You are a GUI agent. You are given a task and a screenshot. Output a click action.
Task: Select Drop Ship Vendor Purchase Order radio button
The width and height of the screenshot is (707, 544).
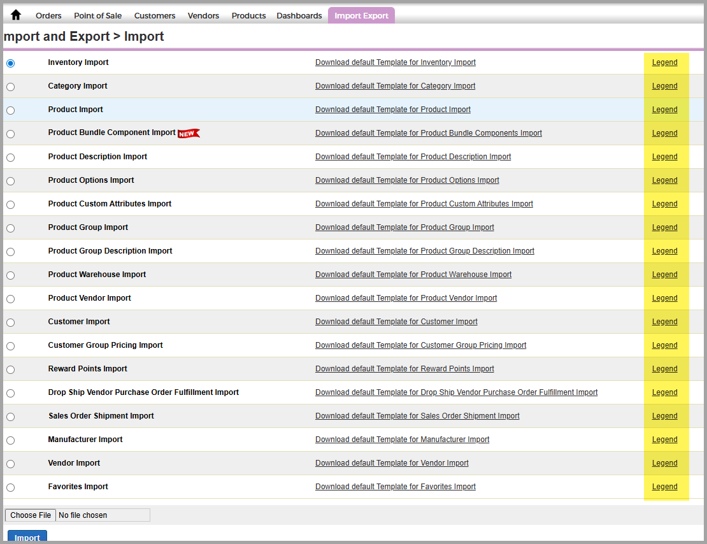click(x=10, y=393)
